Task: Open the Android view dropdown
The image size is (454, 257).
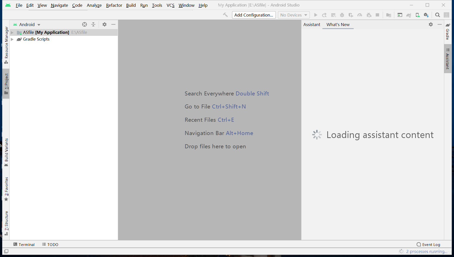Action: click(x=27, y=25)
